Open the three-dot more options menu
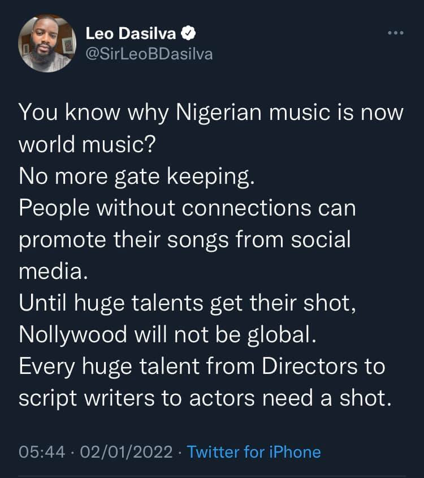Screen dimensions: 424x478 396,33
